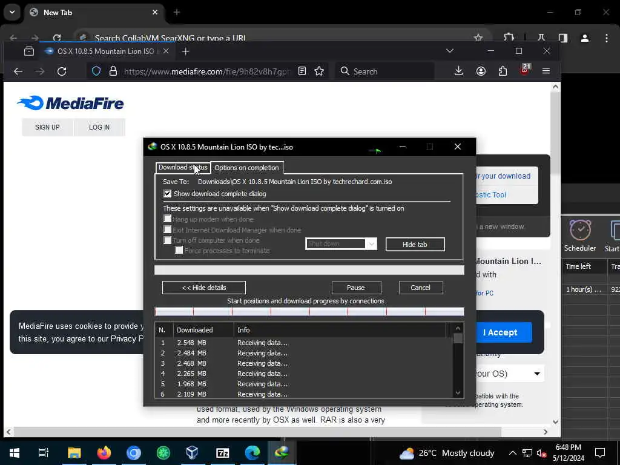Viewport: 620px width, 465px height.
Task: Select connection row 1 with 2.548 MB
Action: (304, 343)
